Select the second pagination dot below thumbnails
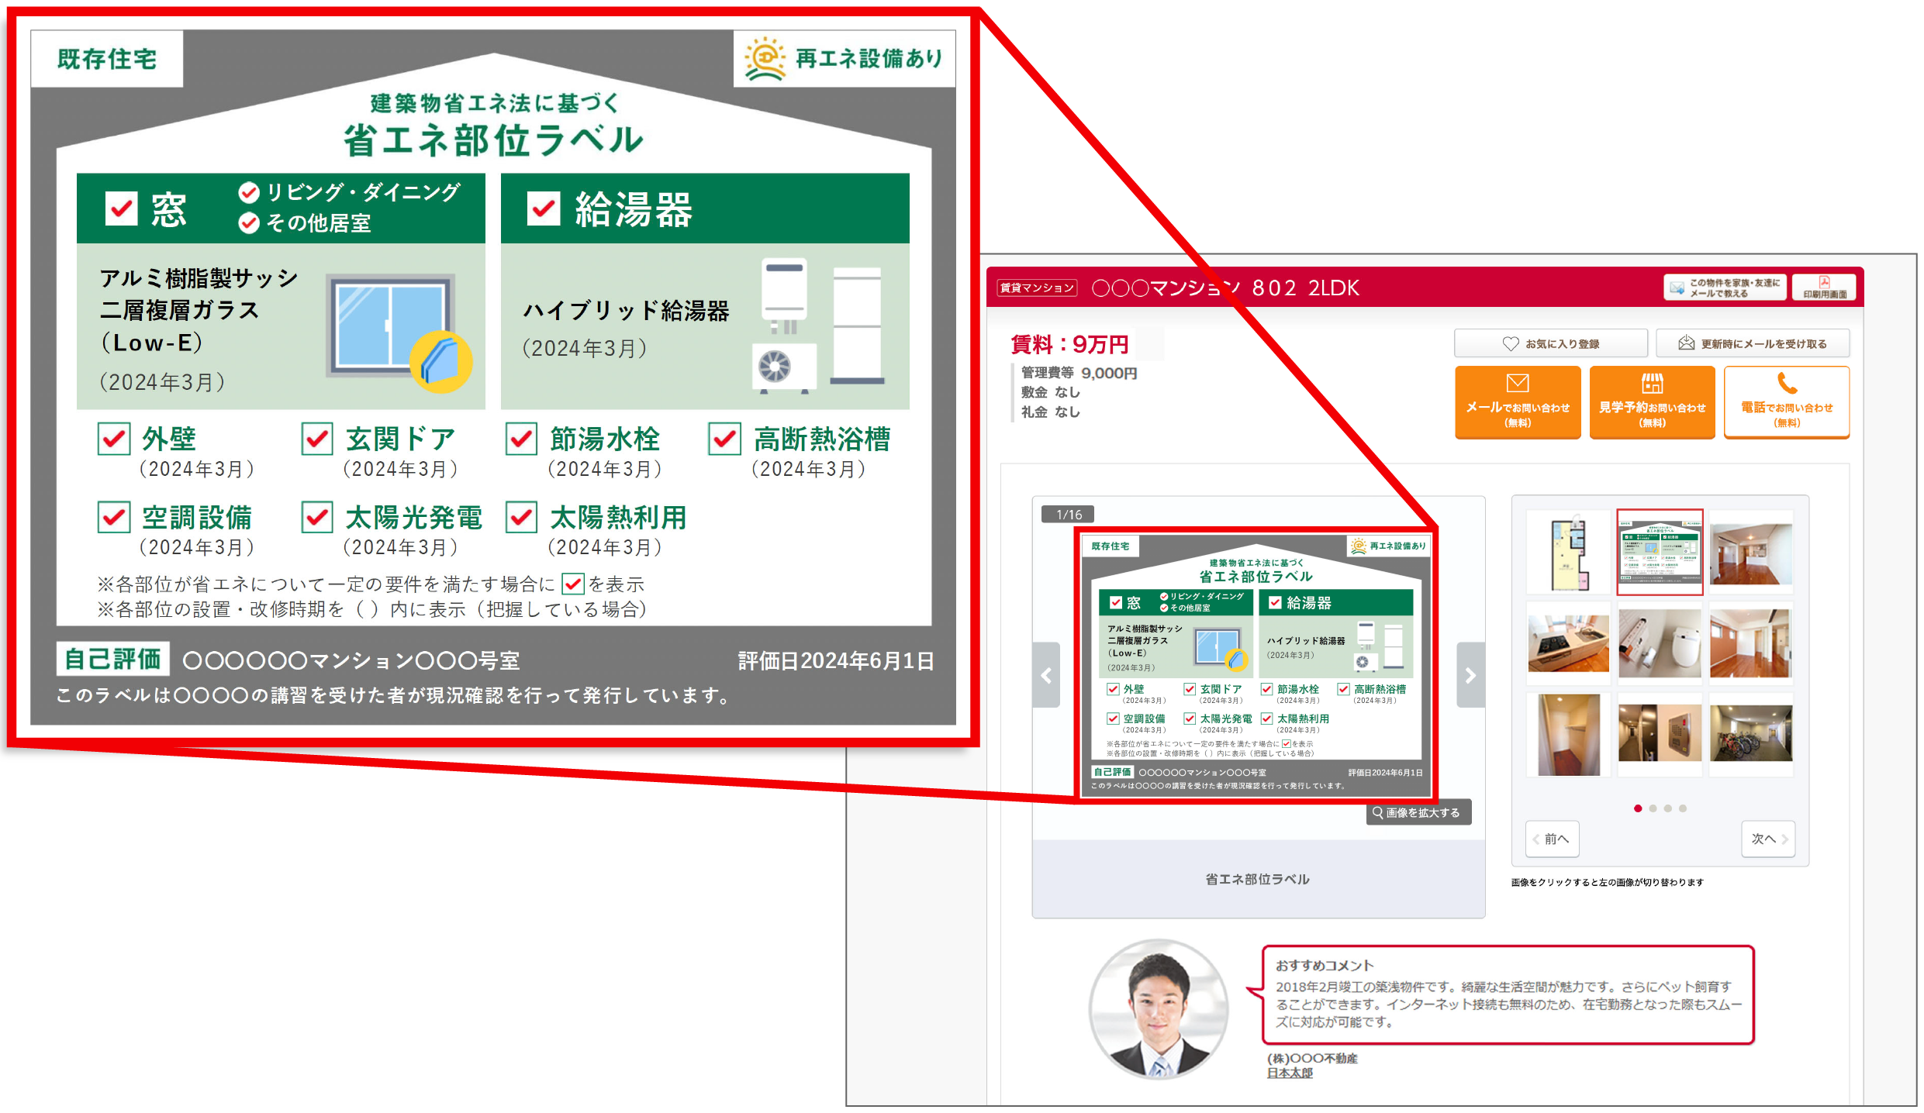The height and width of the screenshot is (1113, 1924). 1653,808
